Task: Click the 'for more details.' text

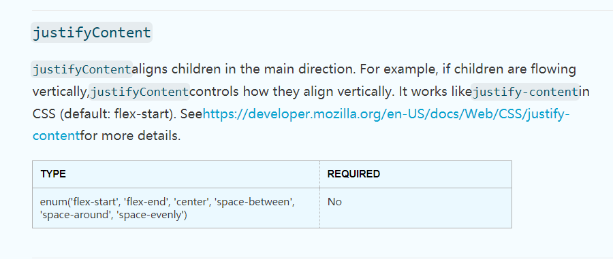Action: click(x=131, y=136)
